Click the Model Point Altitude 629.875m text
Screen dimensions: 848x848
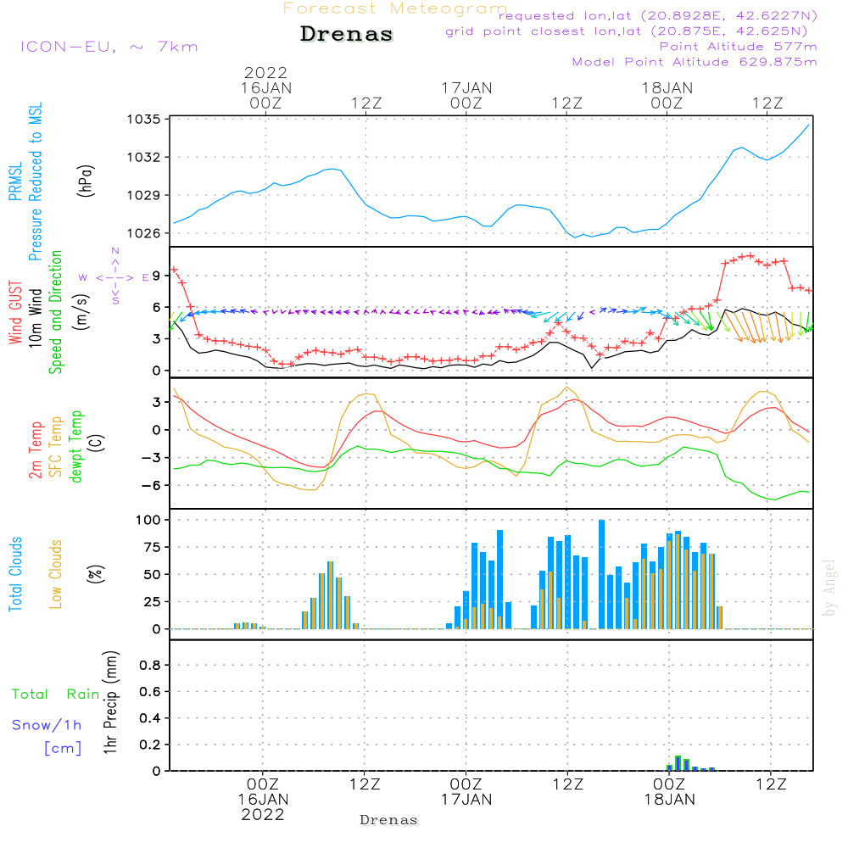695,62
